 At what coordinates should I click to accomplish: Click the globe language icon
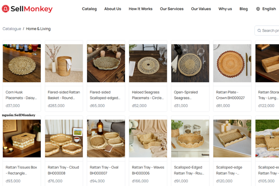(x=258, y=9)
